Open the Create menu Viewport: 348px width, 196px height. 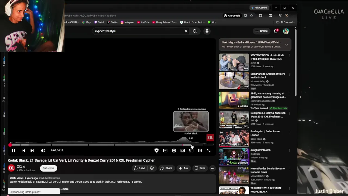262,31
